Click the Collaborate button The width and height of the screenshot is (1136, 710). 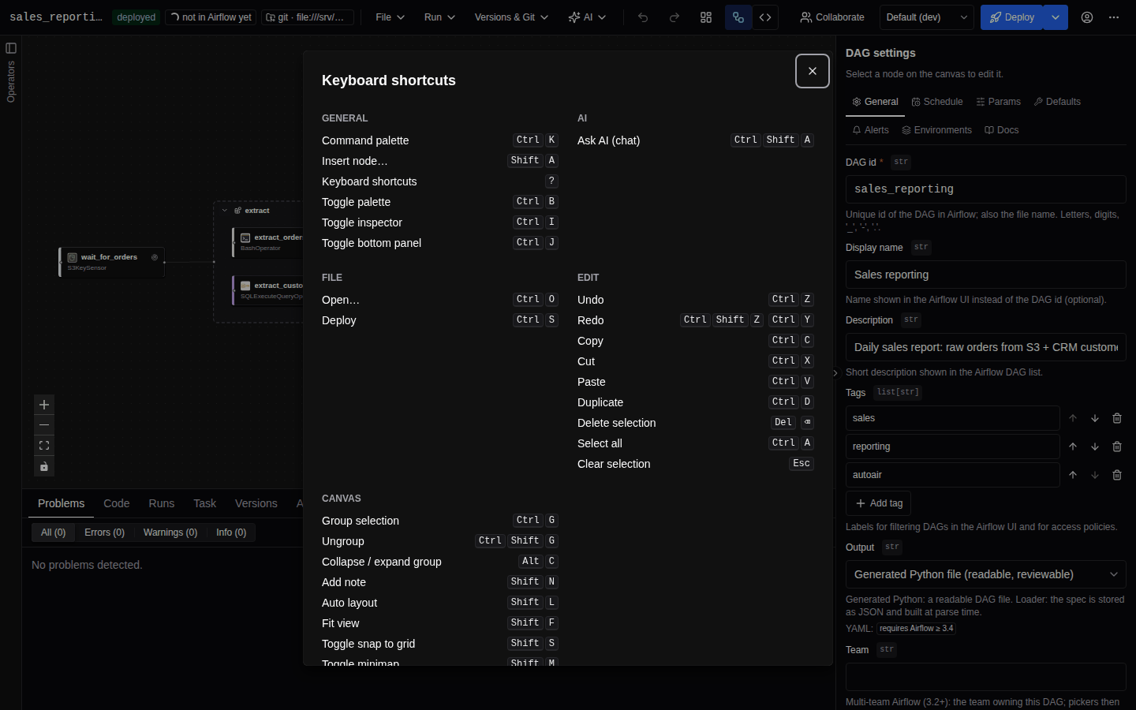click(832, 17)
